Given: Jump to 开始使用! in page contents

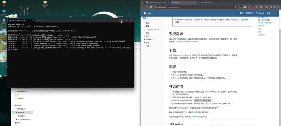Looking at the screenshot, I should (x=261, y=35).
